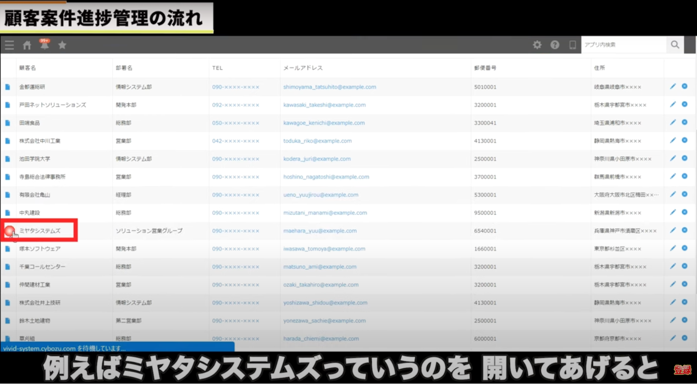This screenshot has width=697, height=384.
Task: Go to the portal home icon
Action: click(x=27, y=45)
